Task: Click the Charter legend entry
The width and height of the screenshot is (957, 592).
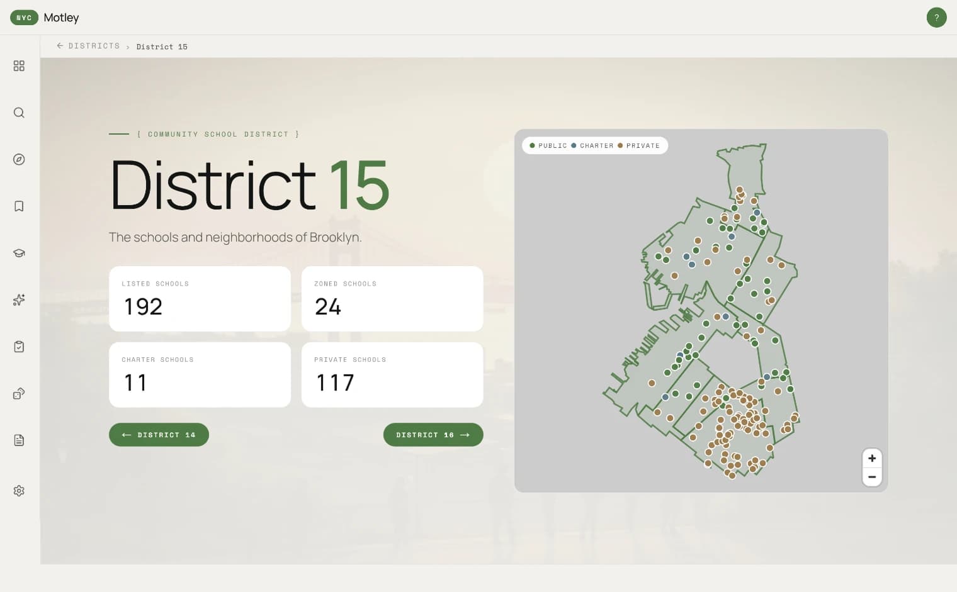Action: 592,145
